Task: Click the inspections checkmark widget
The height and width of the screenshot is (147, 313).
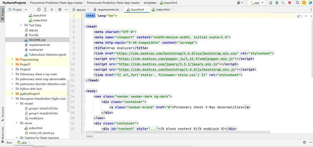Action: coord(300,16)
